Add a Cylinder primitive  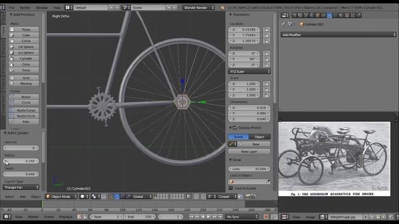[x=24, y=58]
